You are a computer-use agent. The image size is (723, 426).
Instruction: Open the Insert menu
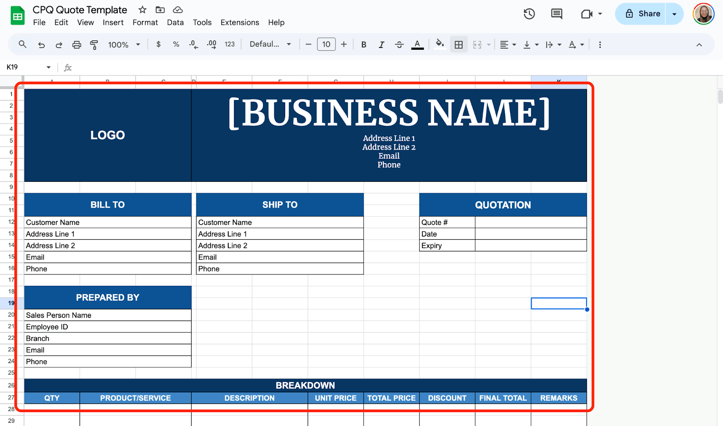click(x=113, y=23)
